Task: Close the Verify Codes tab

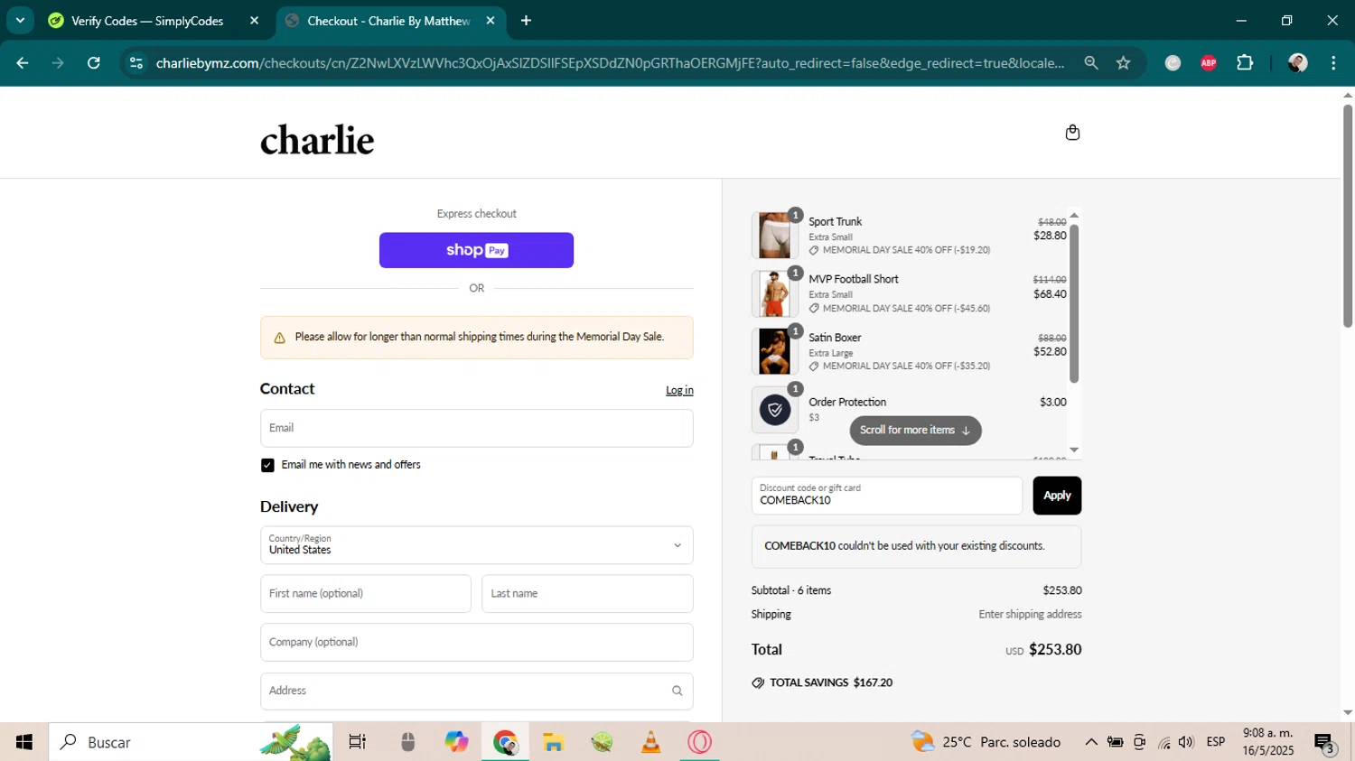Action: click(254, 21)
